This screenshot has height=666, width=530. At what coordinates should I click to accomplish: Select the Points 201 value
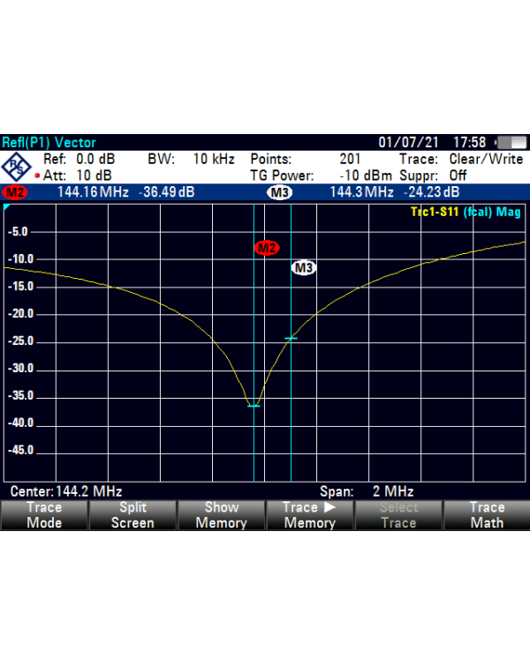point(350,159)
